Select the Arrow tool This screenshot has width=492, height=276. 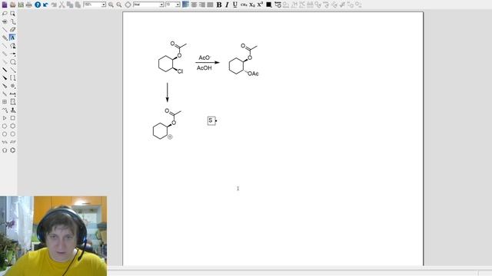coord(12,54)
